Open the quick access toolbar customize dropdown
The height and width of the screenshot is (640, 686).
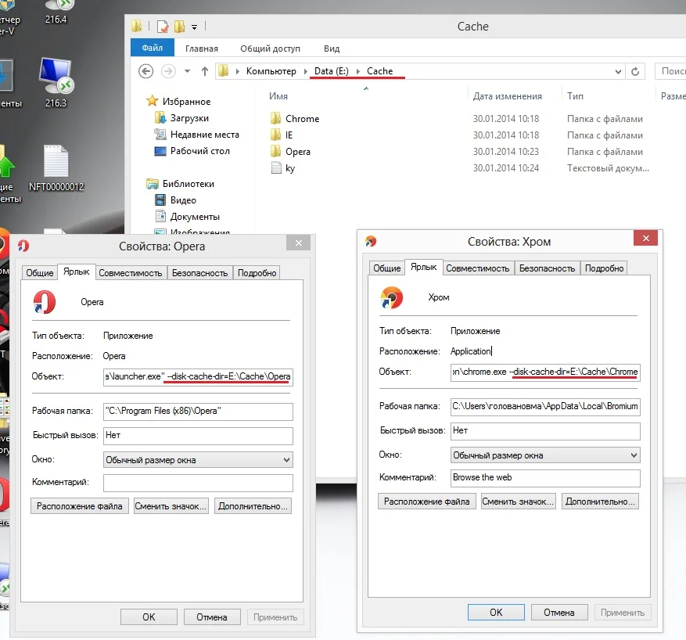pos(194,27)
